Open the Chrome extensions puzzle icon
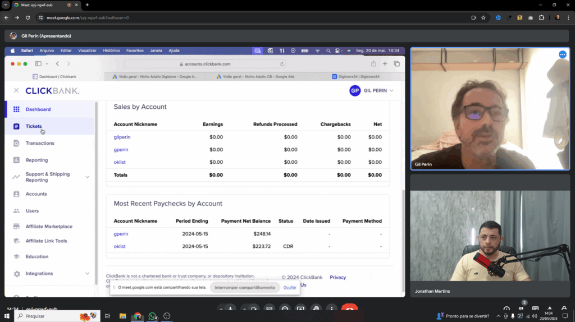 541,17
